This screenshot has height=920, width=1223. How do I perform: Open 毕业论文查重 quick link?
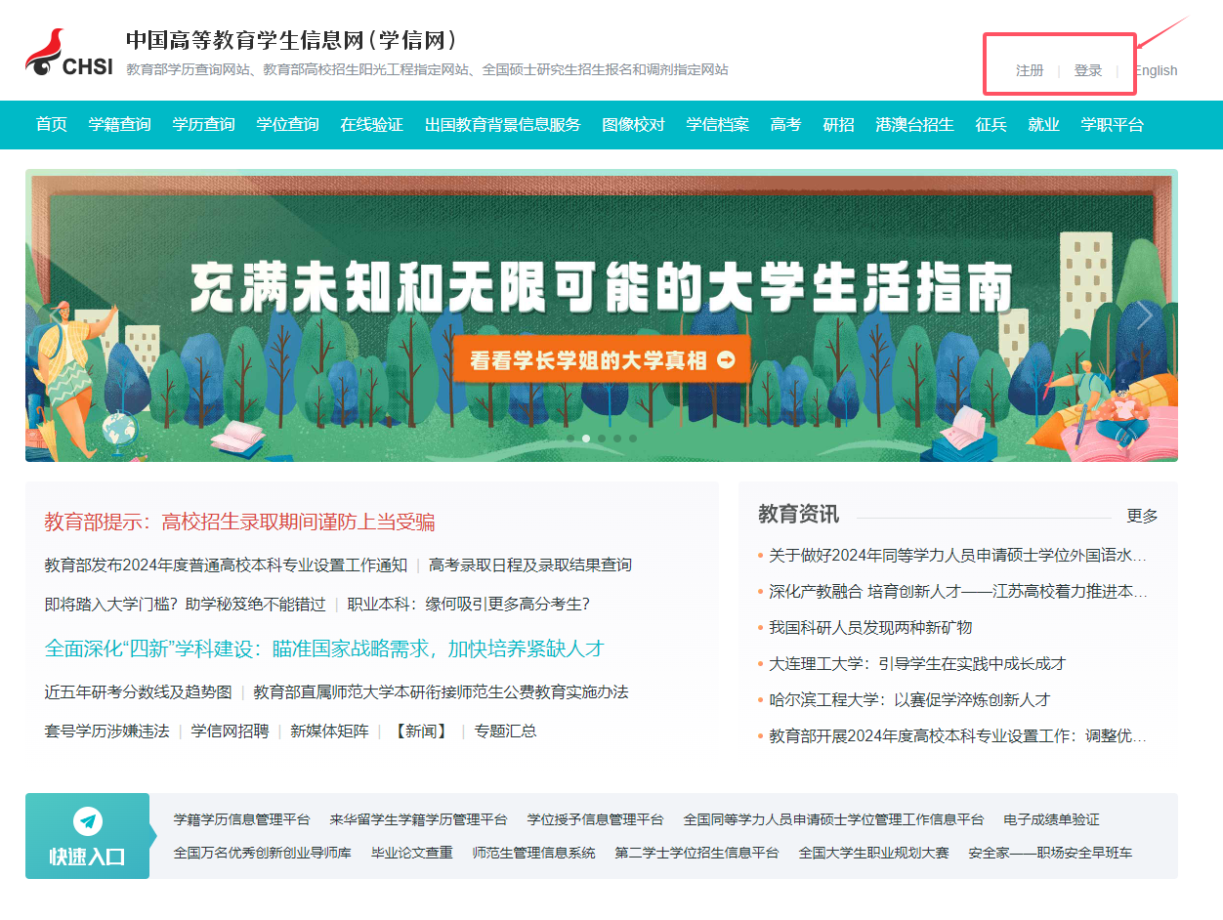click(411, 853)
